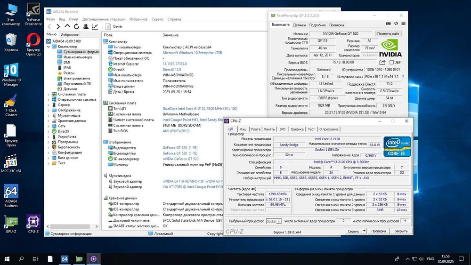Viewport: 471px width, 265px height.
Task: Switch to Датчики tab in GPU-Z
Action: click(x=299, y=25)
